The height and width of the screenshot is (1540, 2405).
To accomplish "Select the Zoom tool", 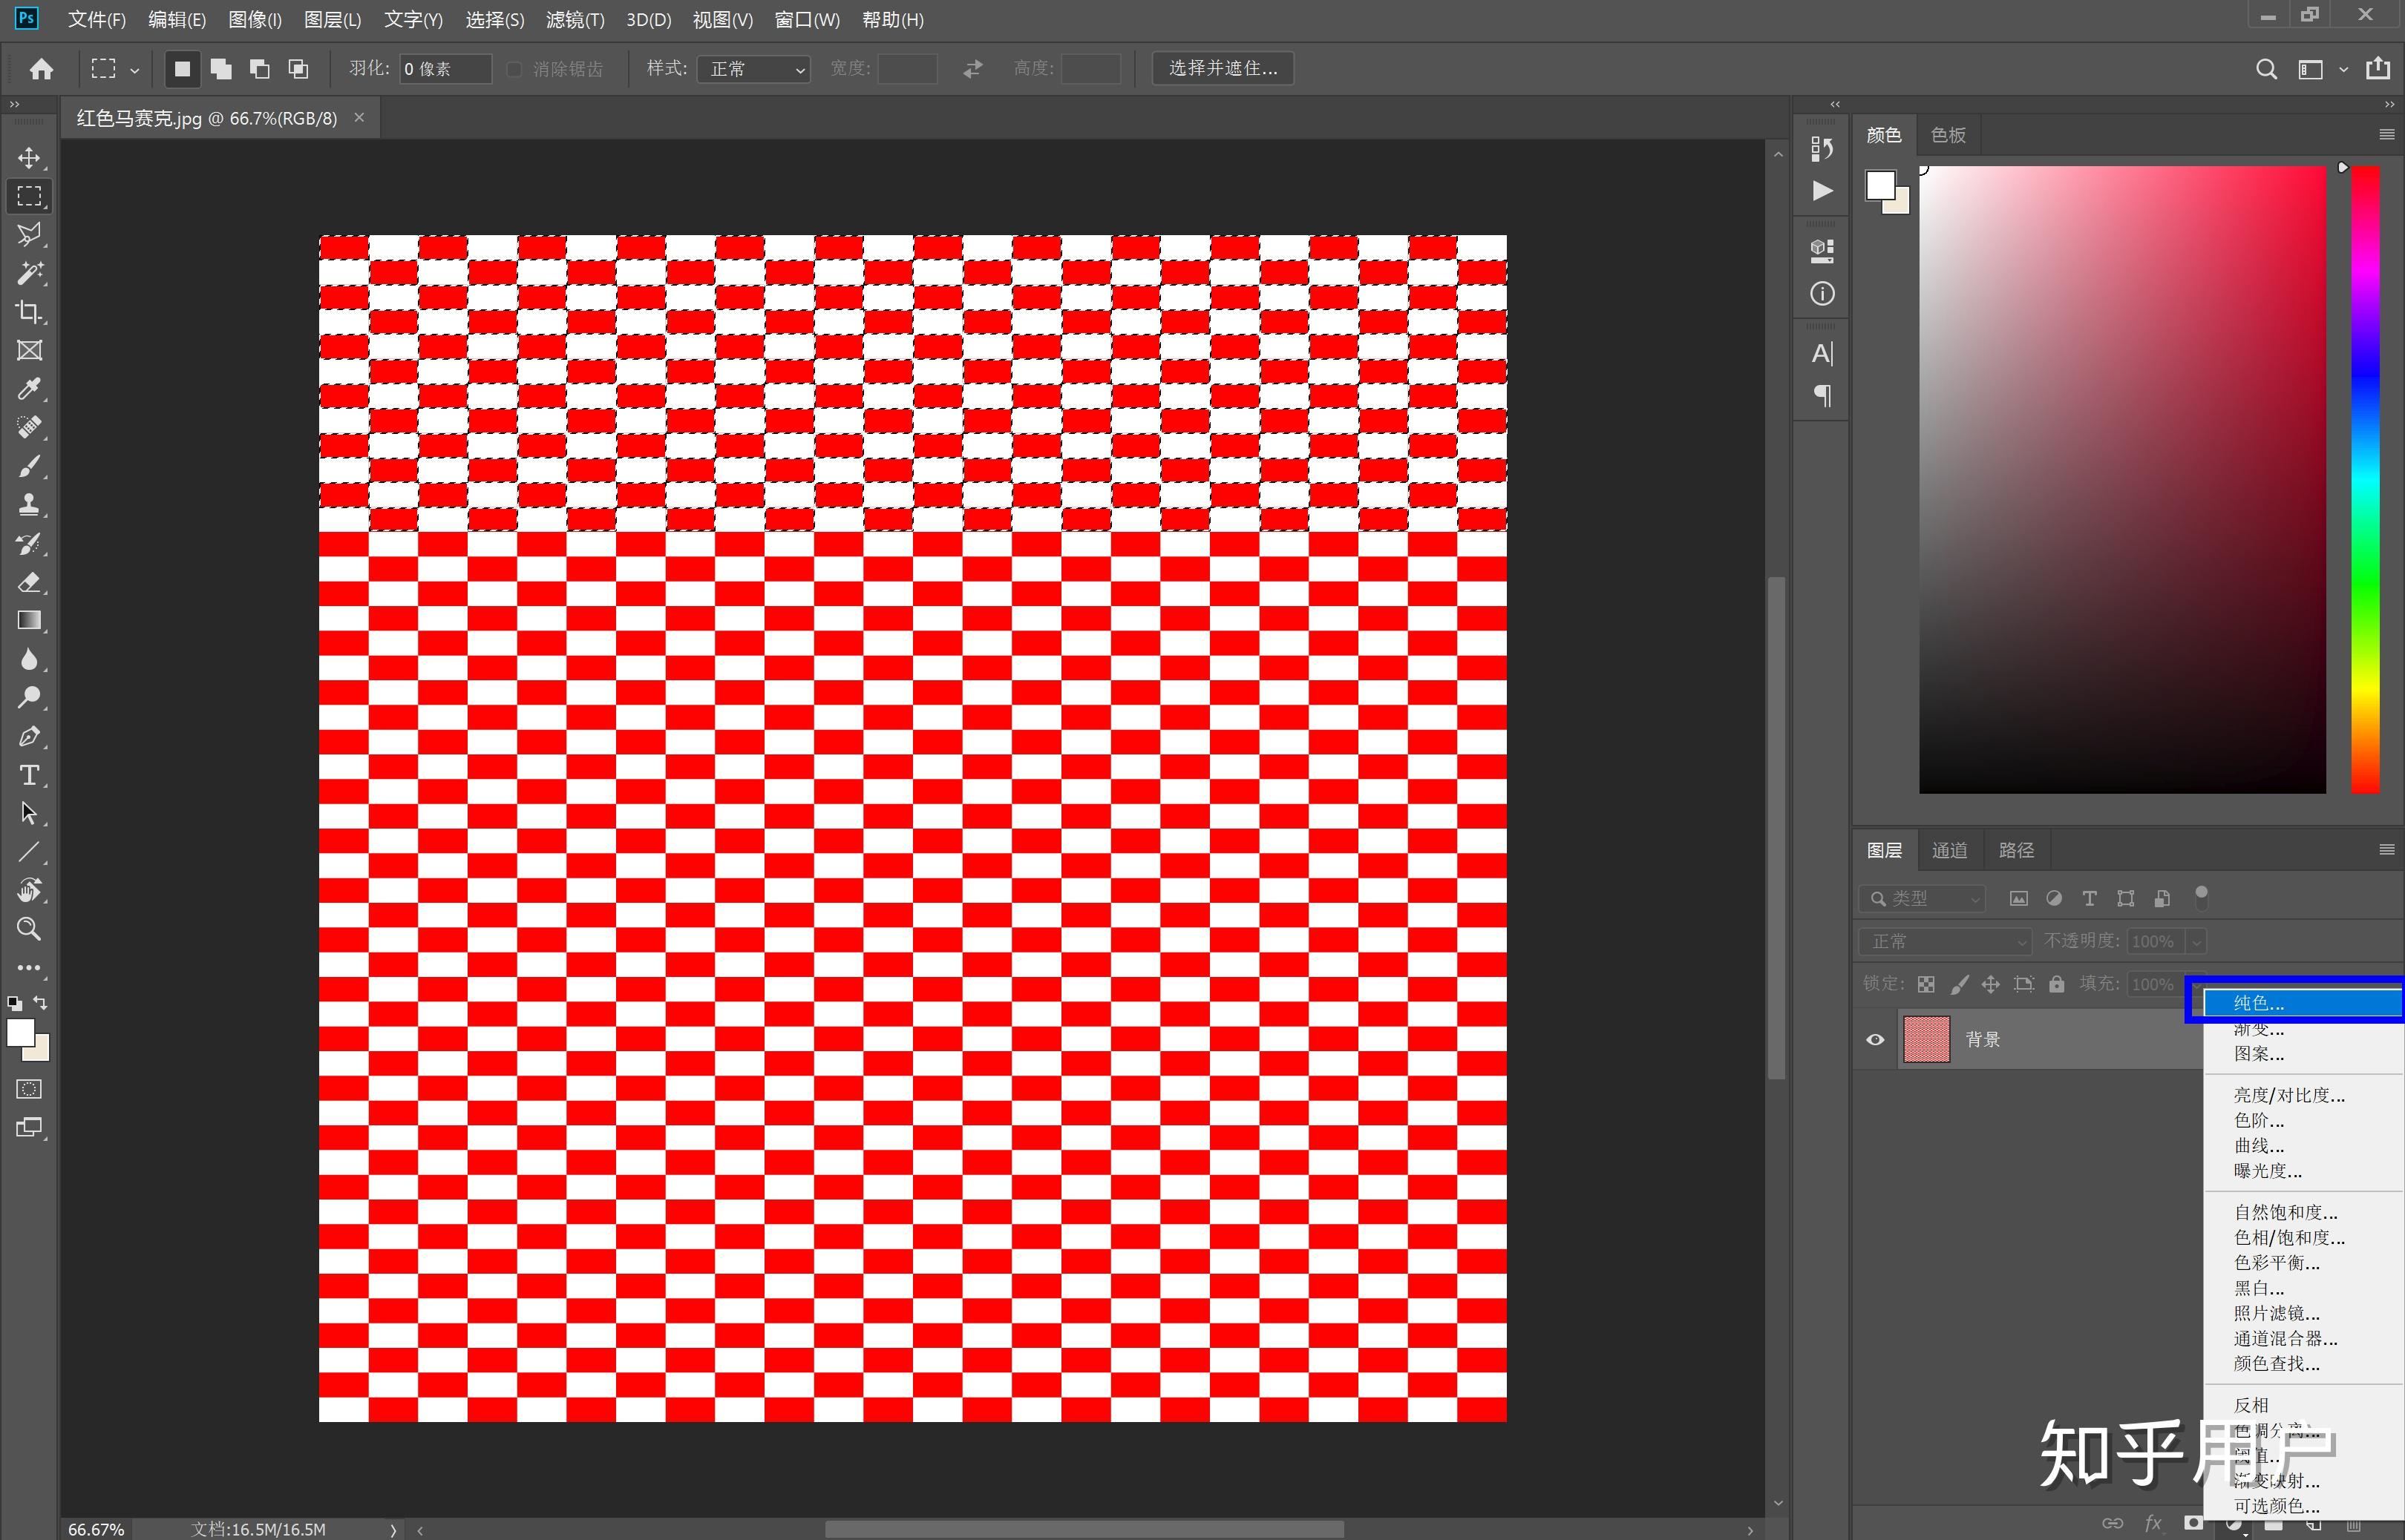I will pyautogui.click(x=29, y=929).
